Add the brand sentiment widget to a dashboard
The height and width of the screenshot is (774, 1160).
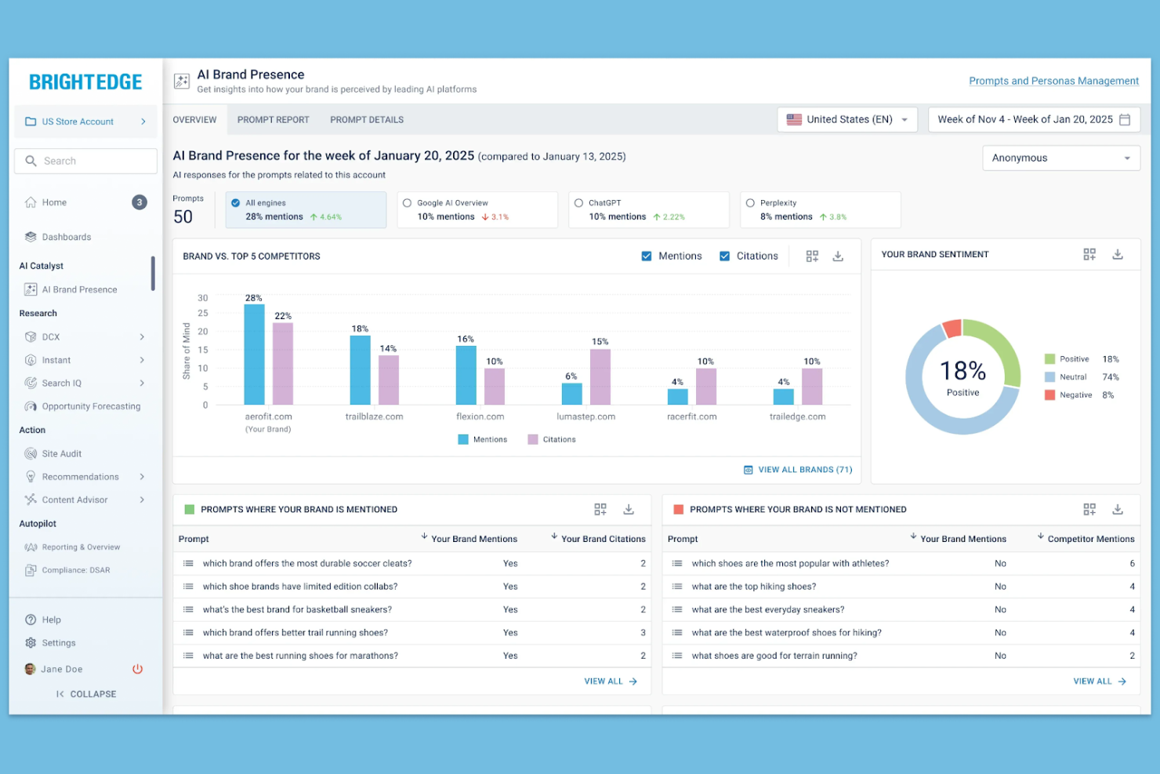click(1089, 254)
